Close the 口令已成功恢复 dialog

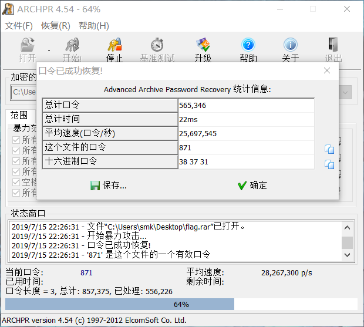click(x=327, y=70)
